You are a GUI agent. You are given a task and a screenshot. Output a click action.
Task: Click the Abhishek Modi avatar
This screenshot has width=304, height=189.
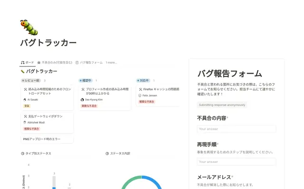25,123
